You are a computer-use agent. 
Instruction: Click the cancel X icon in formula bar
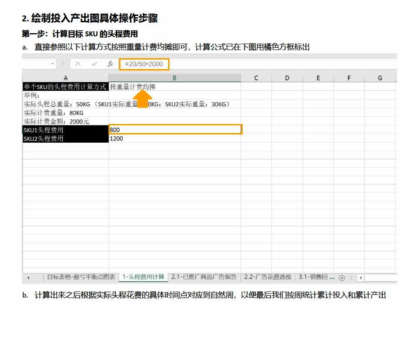(x=78, y=64)
